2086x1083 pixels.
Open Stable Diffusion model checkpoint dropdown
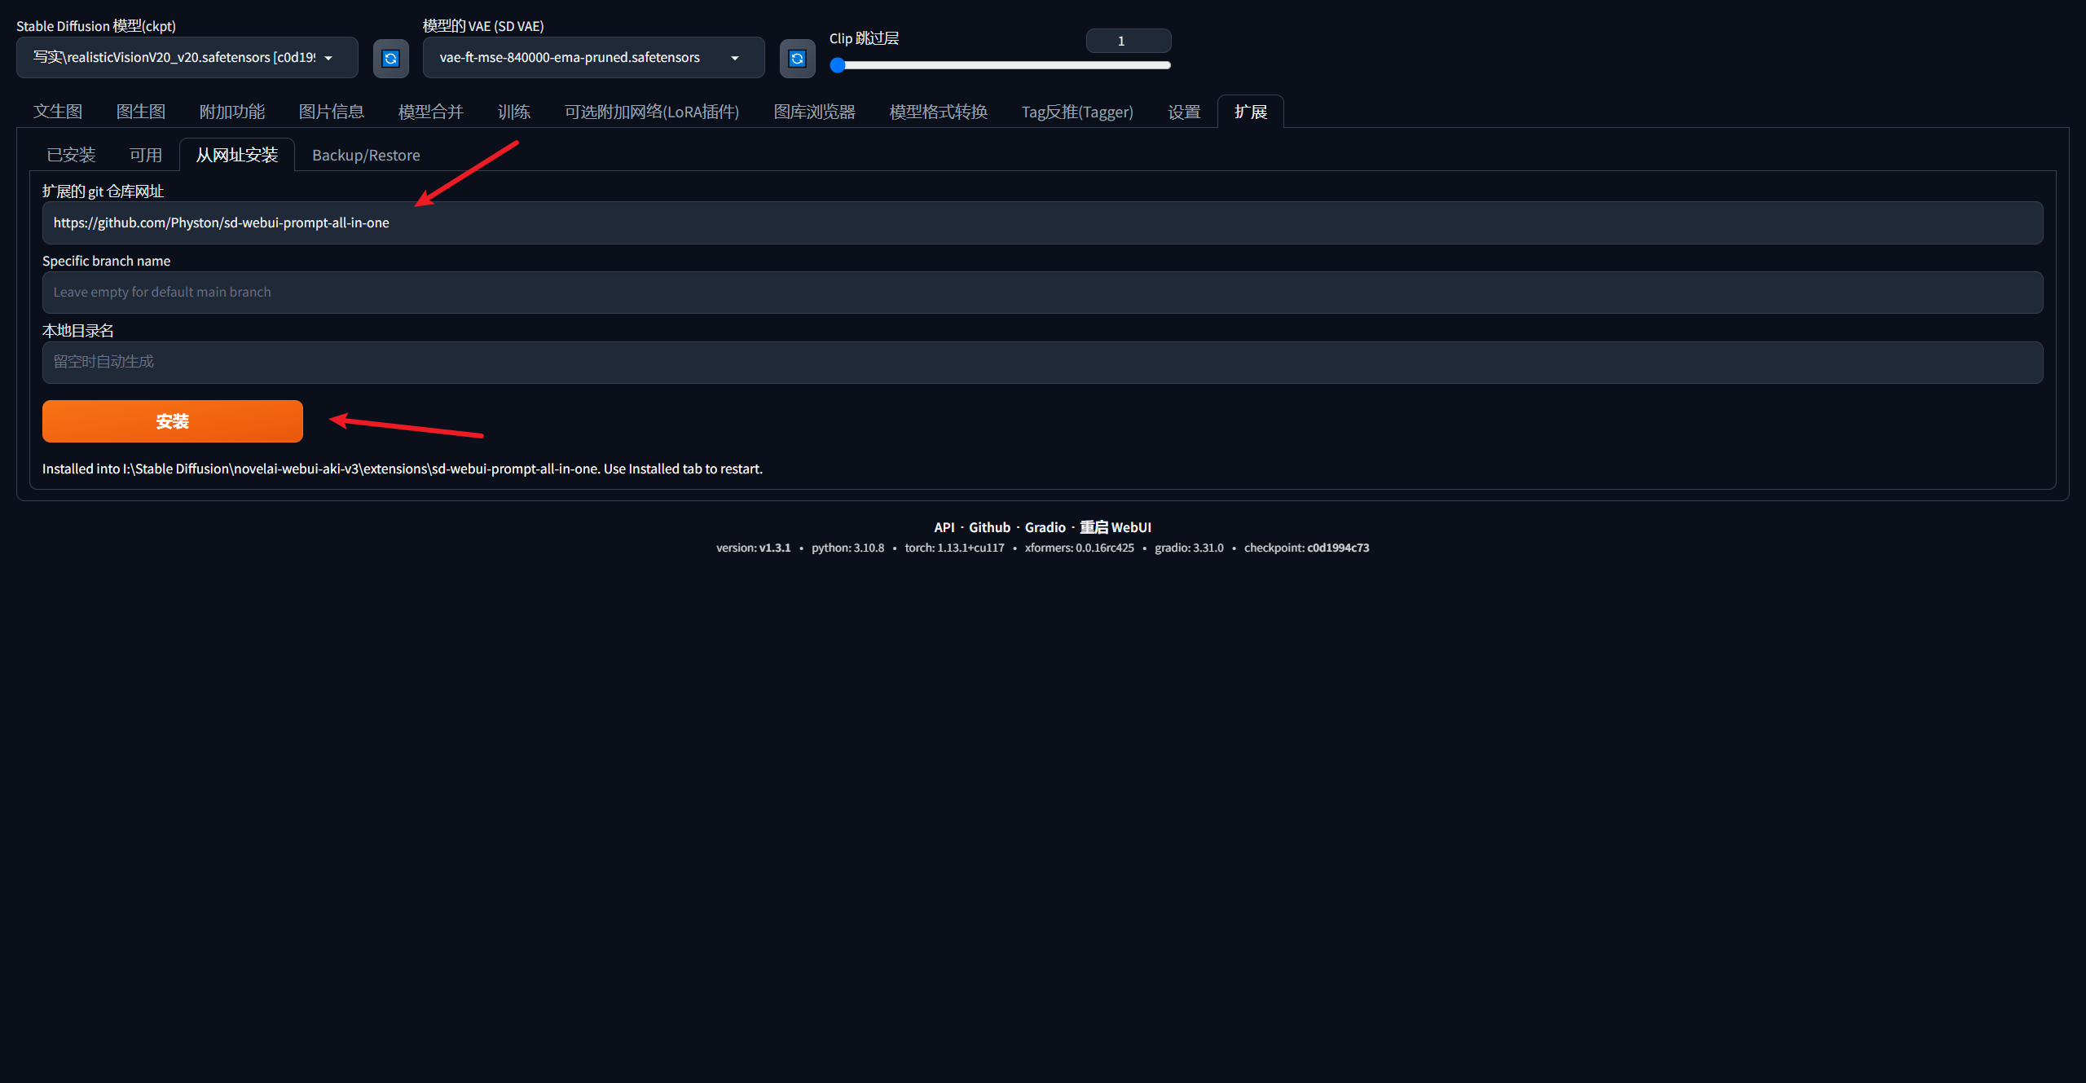click(187, 58)
